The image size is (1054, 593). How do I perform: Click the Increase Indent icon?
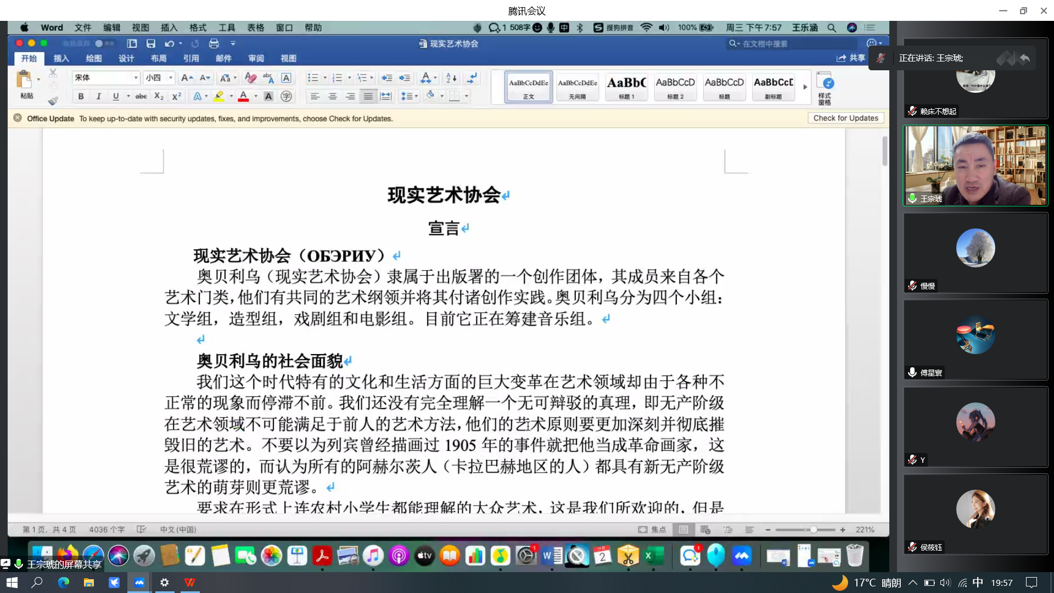[x=405, y=78]
